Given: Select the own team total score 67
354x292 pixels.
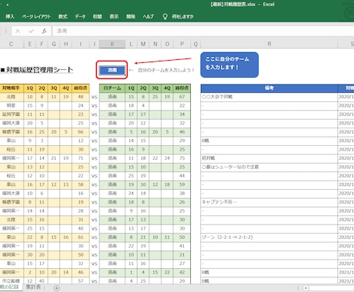Looking at the screenshot, I should coord(182,97).
